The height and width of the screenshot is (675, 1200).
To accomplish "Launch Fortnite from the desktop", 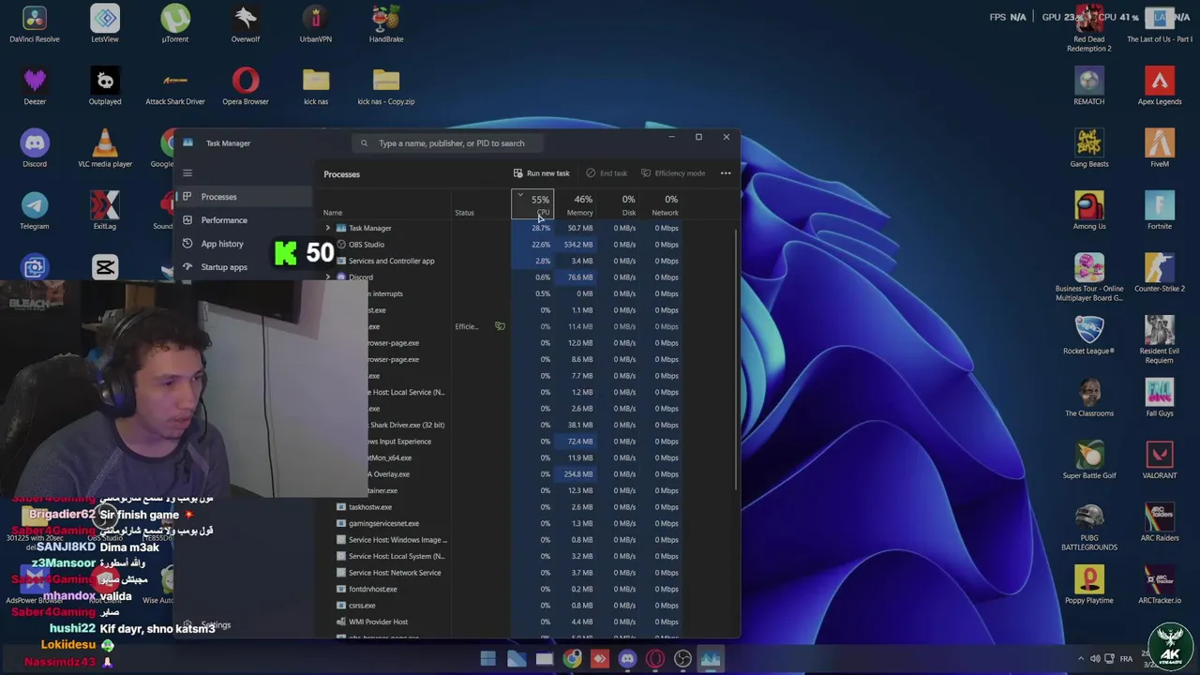I will tap(1160, 211).
